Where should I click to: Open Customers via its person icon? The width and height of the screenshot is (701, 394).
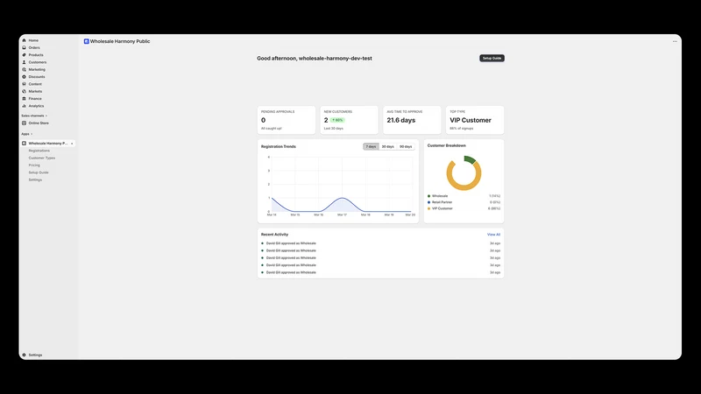(x=25, y=62)
